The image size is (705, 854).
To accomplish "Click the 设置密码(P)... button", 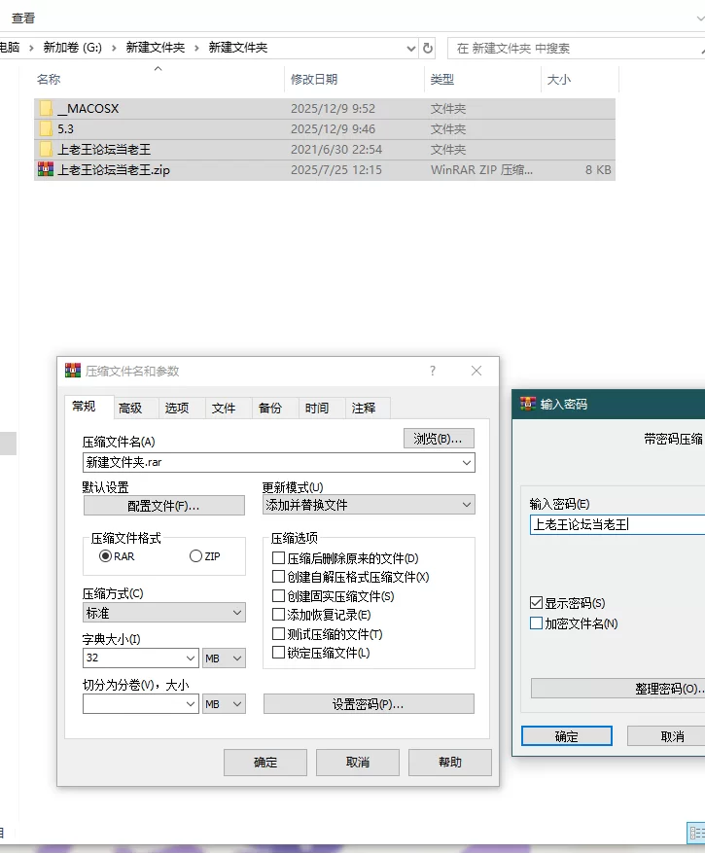I will 369,703.
